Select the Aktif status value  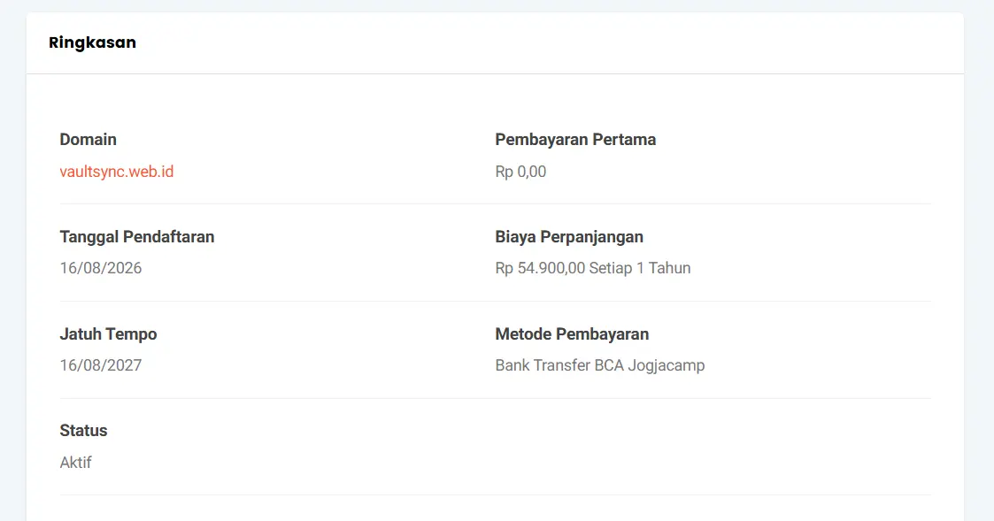75,463
